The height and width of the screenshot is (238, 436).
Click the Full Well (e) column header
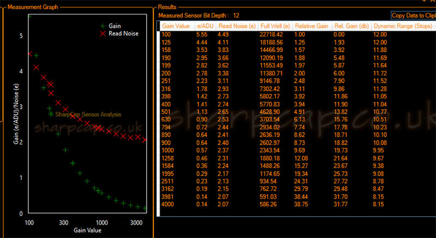pos(275,26)
